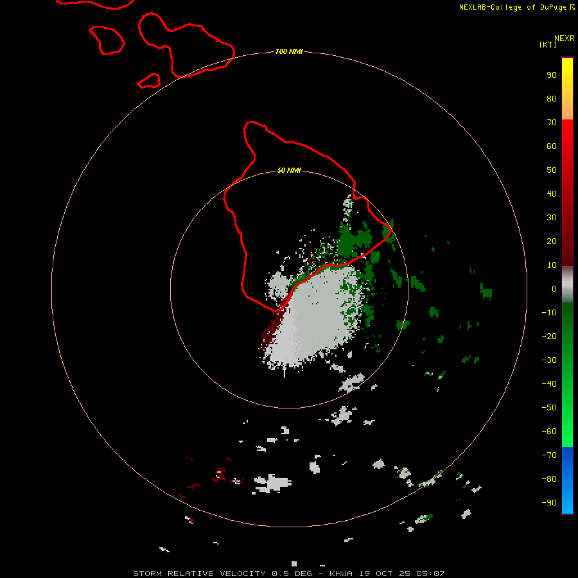Click the "-10" scale label
Viewport: 578px width, 578px height.
549,313
